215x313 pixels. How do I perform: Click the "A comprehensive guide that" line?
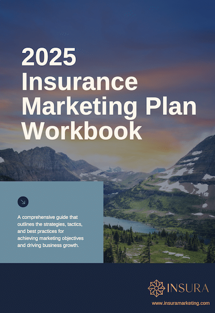click(47, 217)
